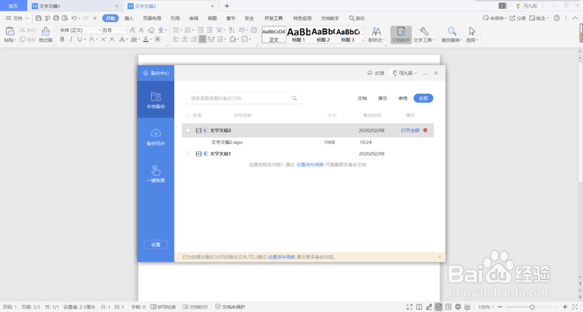Screen dimensions: 583x312
Task: Select justified alignment icon
Action: pyautogui.click(x=202, y=40)
